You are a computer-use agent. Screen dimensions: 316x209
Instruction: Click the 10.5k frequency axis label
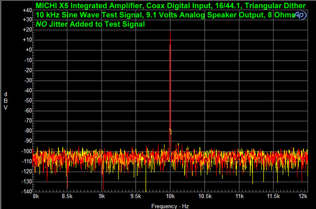204,196
